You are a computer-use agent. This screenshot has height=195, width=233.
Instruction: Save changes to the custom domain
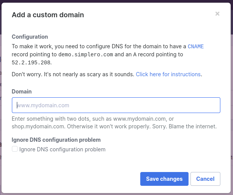[164, 179]
